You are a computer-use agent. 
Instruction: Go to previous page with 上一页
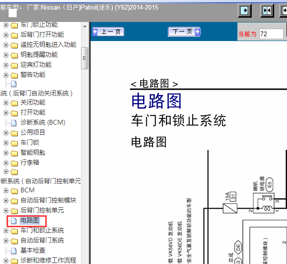pos(108,32)
